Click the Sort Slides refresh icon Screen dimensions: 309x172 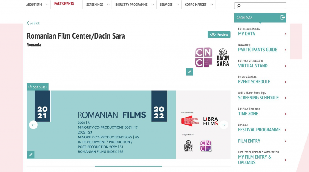(30, 87)
